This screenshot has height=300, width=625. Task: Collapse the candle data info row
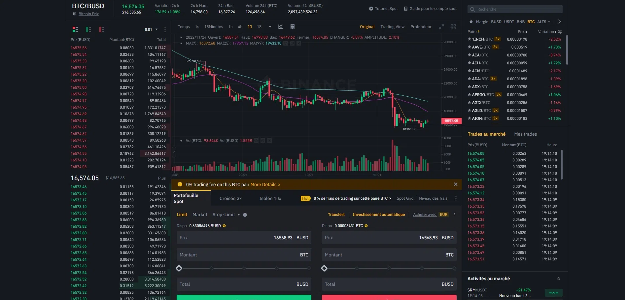181,37
